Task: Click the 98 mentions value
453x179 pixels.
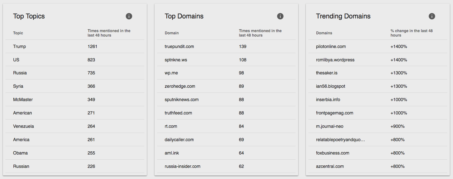Action: coord(241,73)
